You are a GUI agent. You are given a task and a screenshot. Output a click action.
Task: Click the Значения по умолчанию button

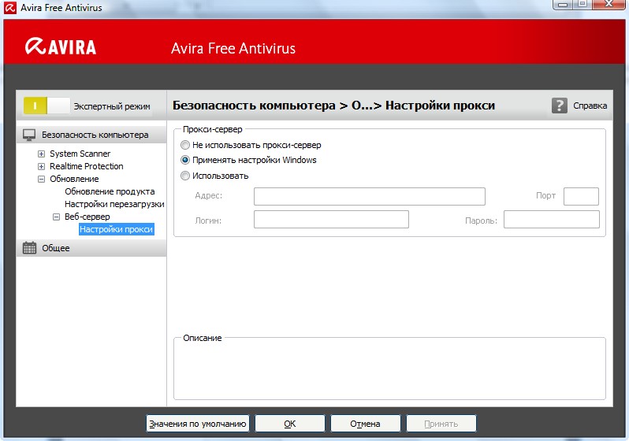click(x=197, y=424)
